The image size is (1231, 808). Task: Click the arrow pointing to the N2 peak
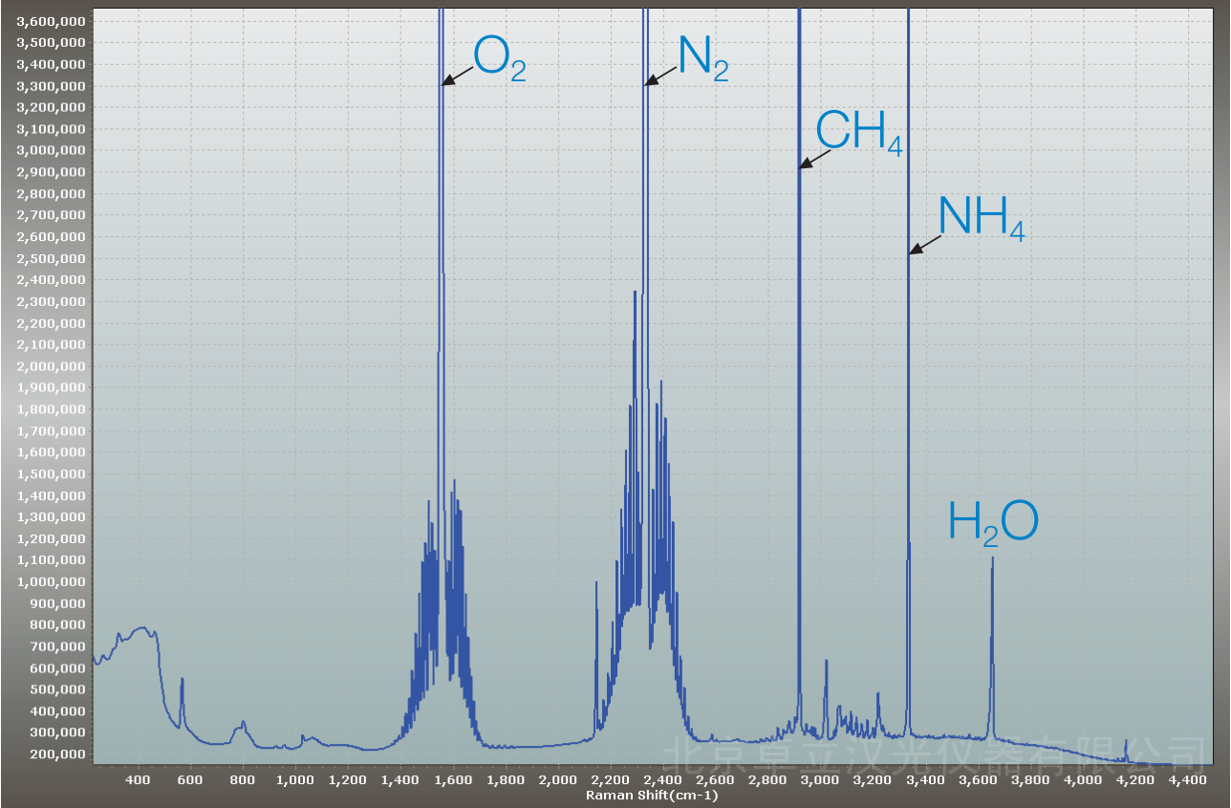(x=660, y=77)
